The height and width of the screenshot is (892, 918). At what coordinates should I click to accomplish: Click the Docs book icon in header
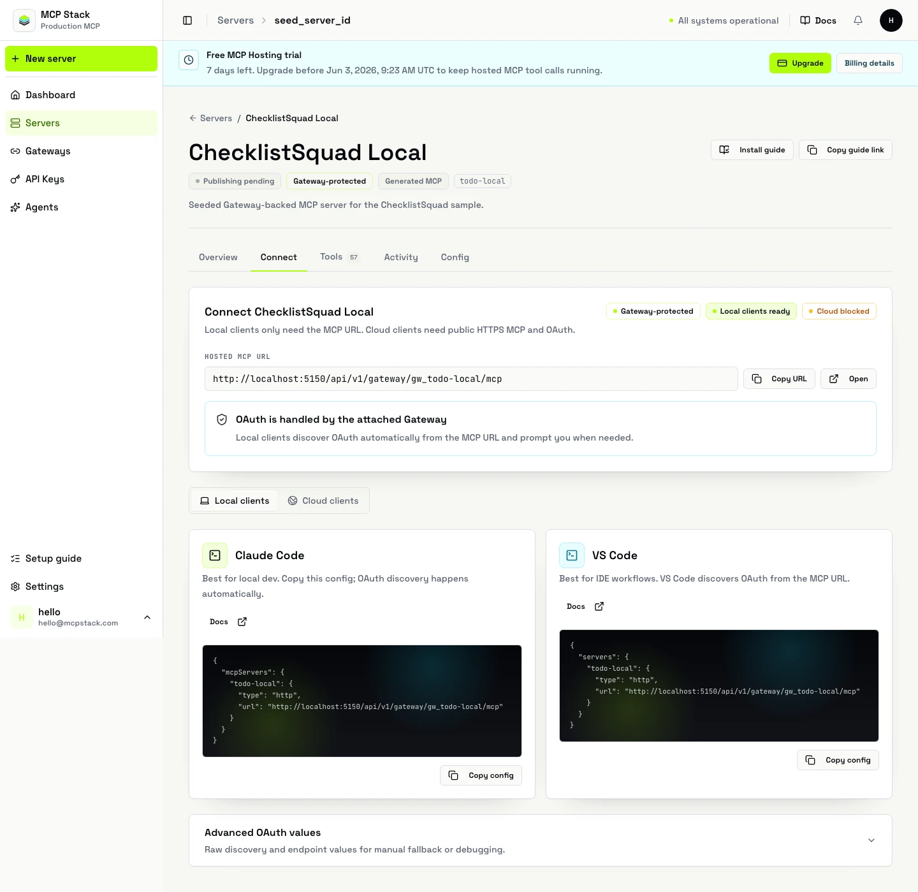805,20
